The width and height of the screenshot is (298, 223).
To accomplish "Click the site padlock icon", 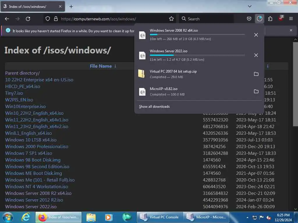I will click(56, 19).
